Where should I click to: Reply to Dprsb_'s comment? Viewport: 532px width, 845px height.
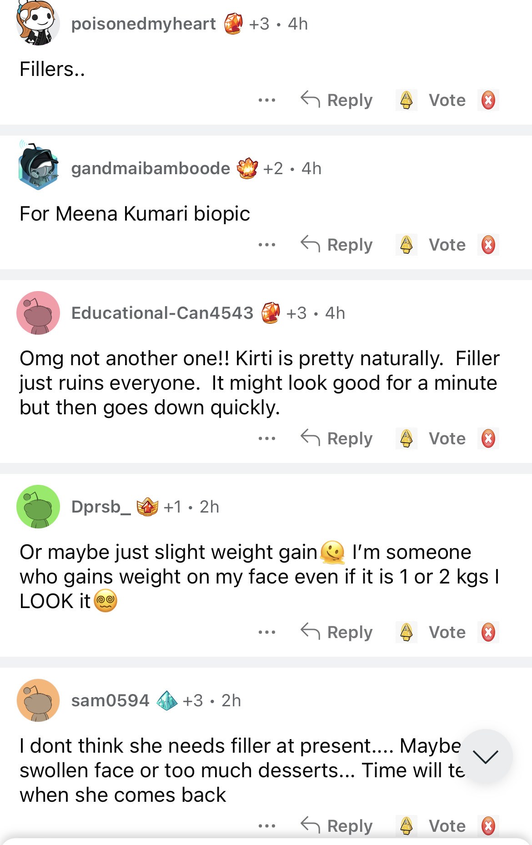(x=337, y=632)
